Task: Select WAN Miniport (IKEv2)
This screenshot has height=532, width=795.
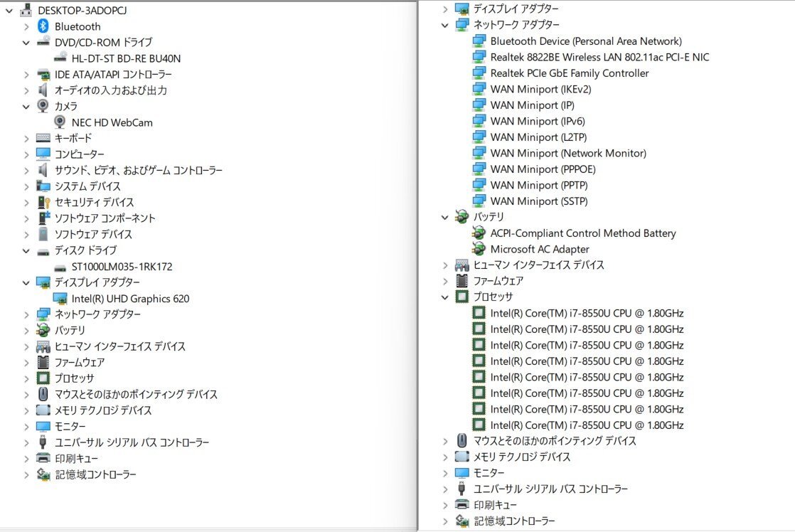Action: click(x=540, y=89)
